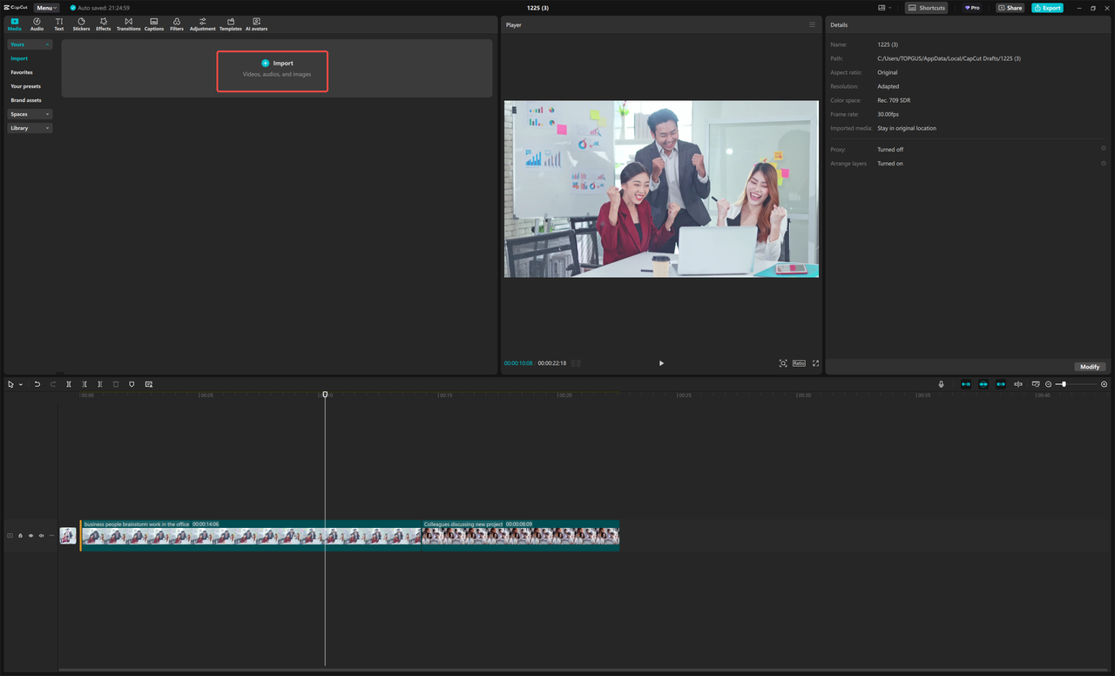Open the Adjustment tab
The width and height of the screenshot is (1115, 676).
(x=203, y=24)
